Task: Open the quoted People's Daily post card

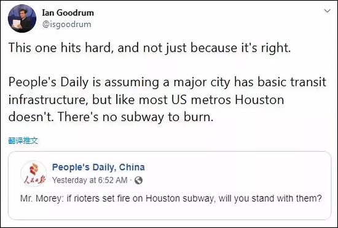Action: coord(170,186)
